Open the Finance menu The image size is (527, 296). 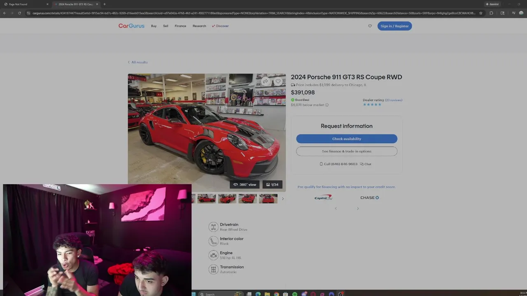point(180,26)
